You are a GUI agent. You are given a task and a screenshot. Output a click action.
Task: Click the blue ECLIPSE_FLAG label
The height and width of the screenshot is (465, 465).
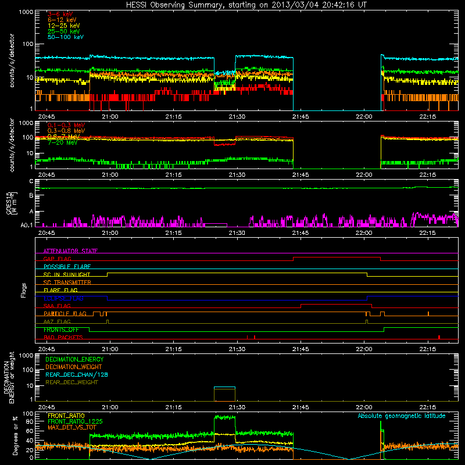(63, 298)
